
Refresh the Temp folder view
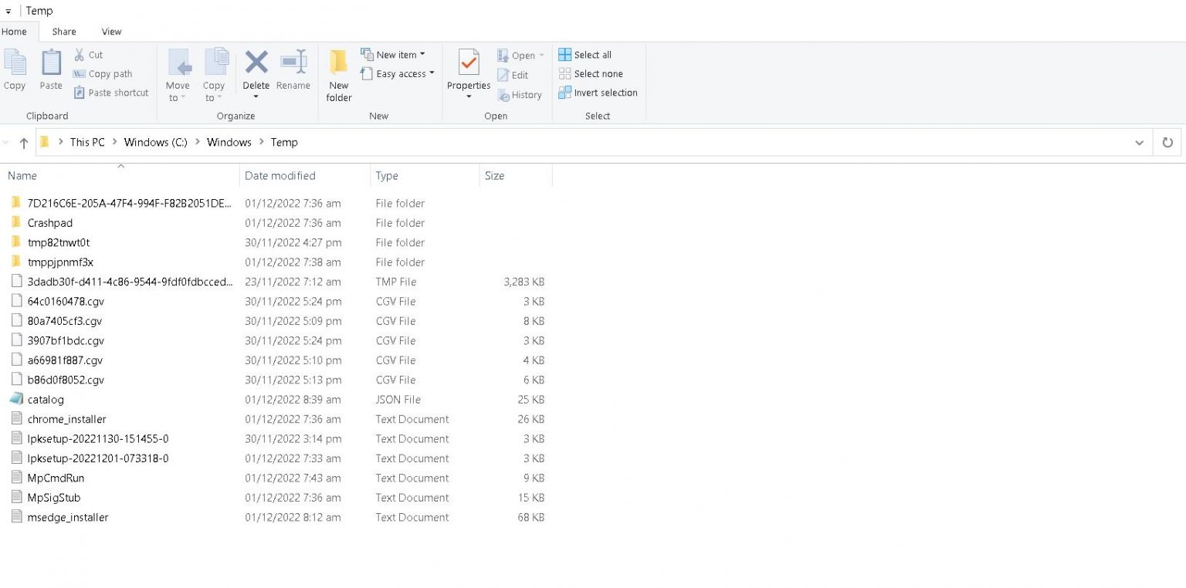point(1167,143)
